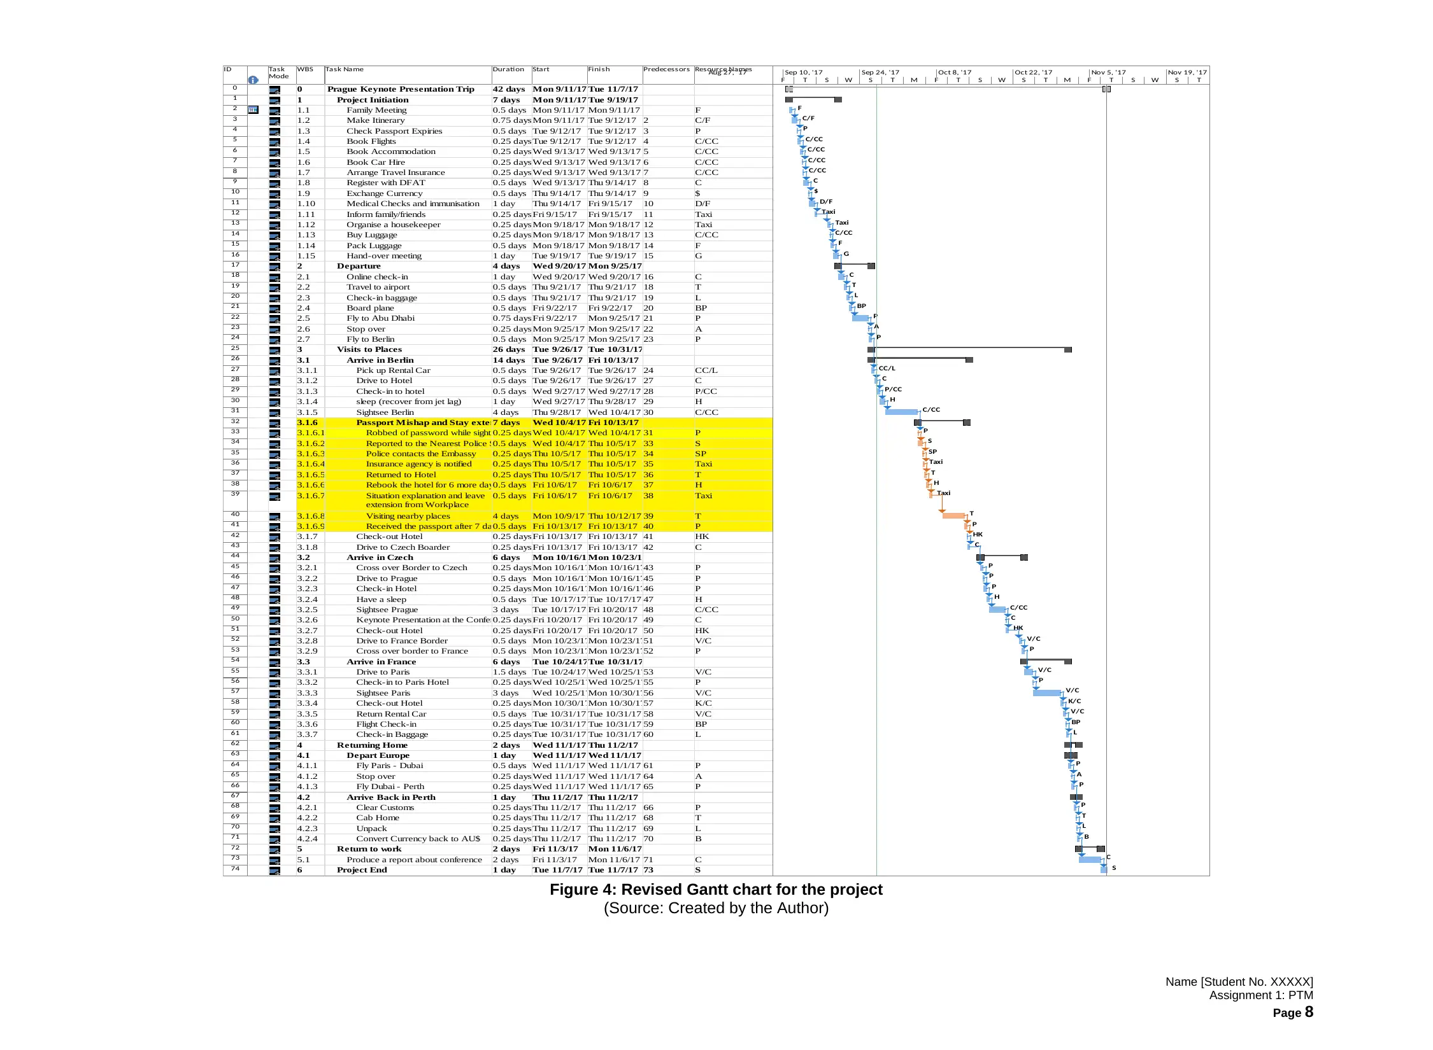Click the task mode icon for Sightsee Paris row
The width and height of the screenshot is (1433, 1050).
click(x=274, y=694)
